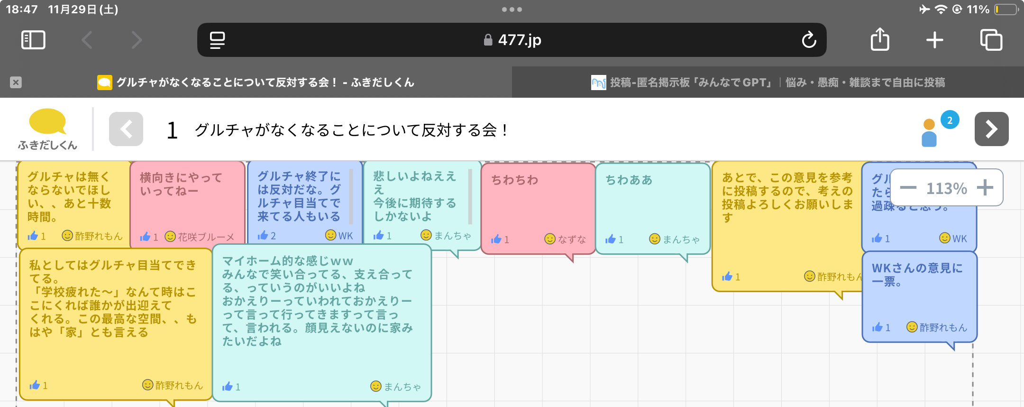The image size is (1024, 407).
Task: Go to previous board with left chevron
Action: pos(126,129)
